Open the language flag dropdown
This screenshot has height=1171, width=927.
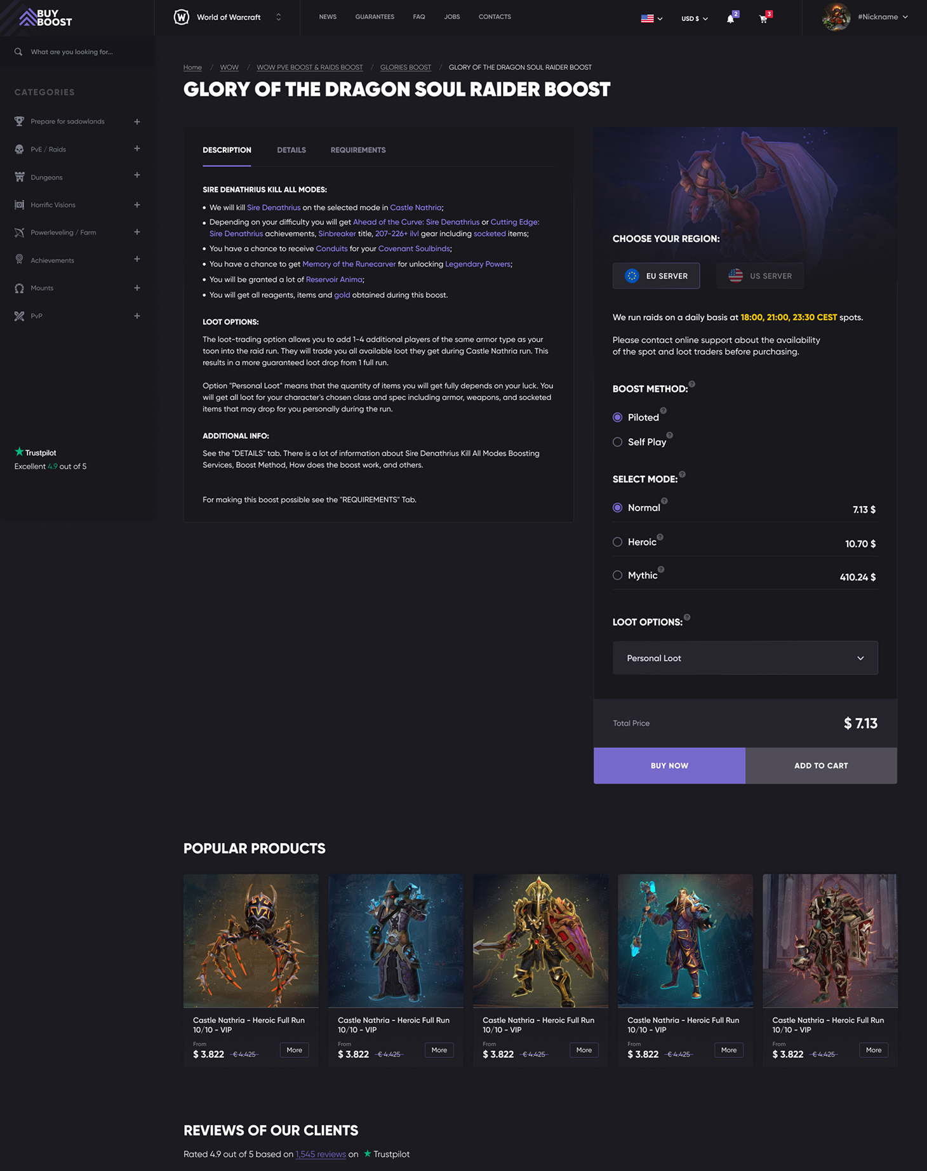(x=651, y=18)
